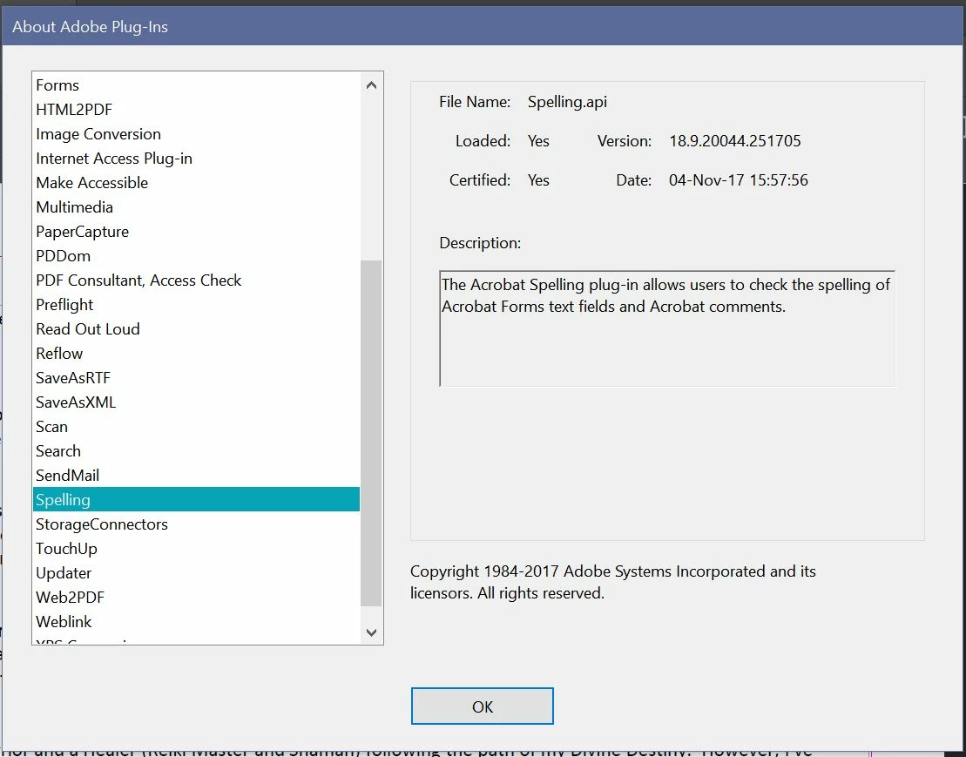Select the Search plug-in
The image size is (966, 757).
[x=196, y=451]
